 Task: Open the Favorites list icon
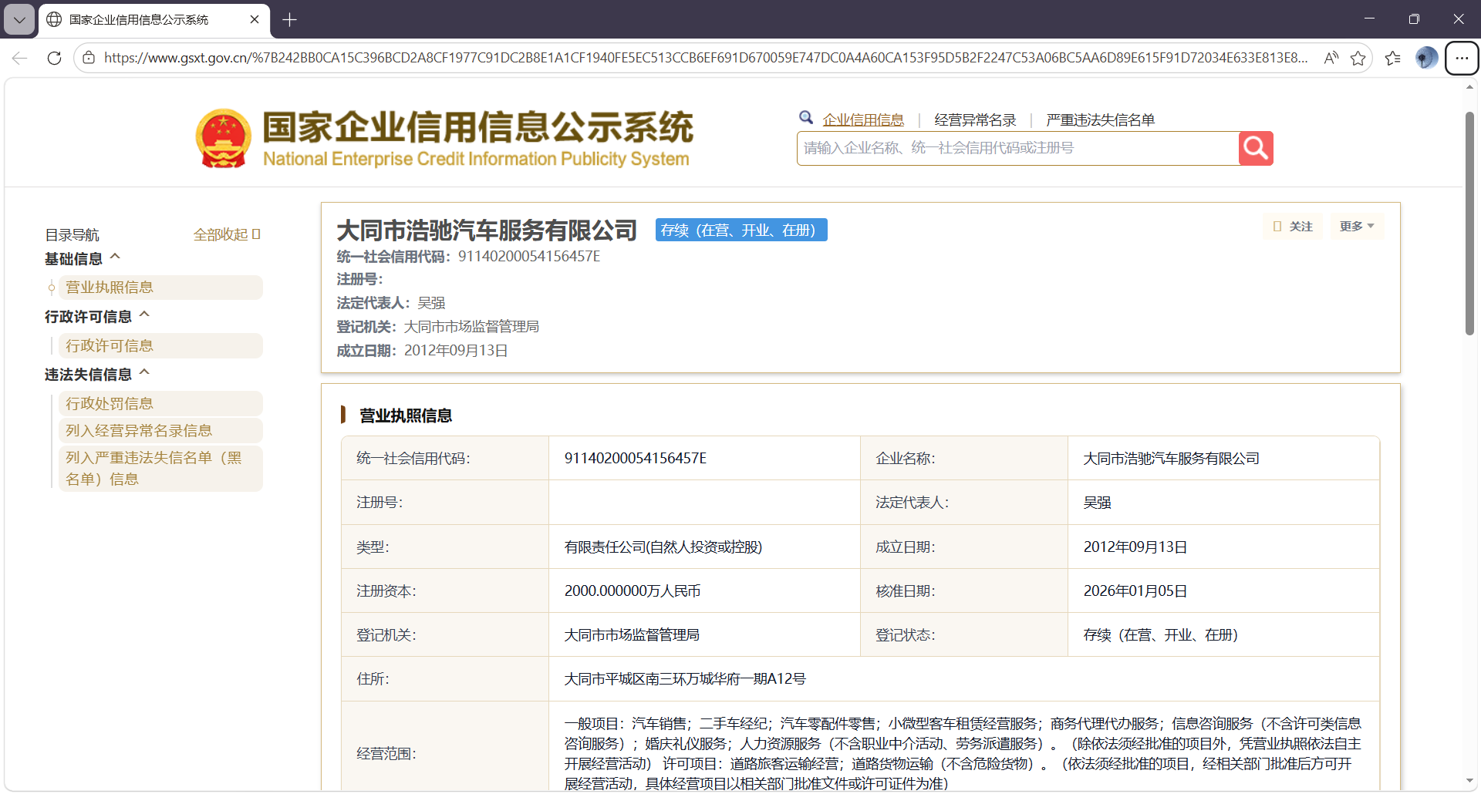click(x=1393, y=58)
